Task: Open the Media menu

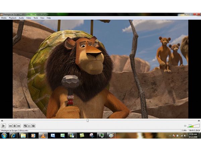Action: tap(4, 18)
